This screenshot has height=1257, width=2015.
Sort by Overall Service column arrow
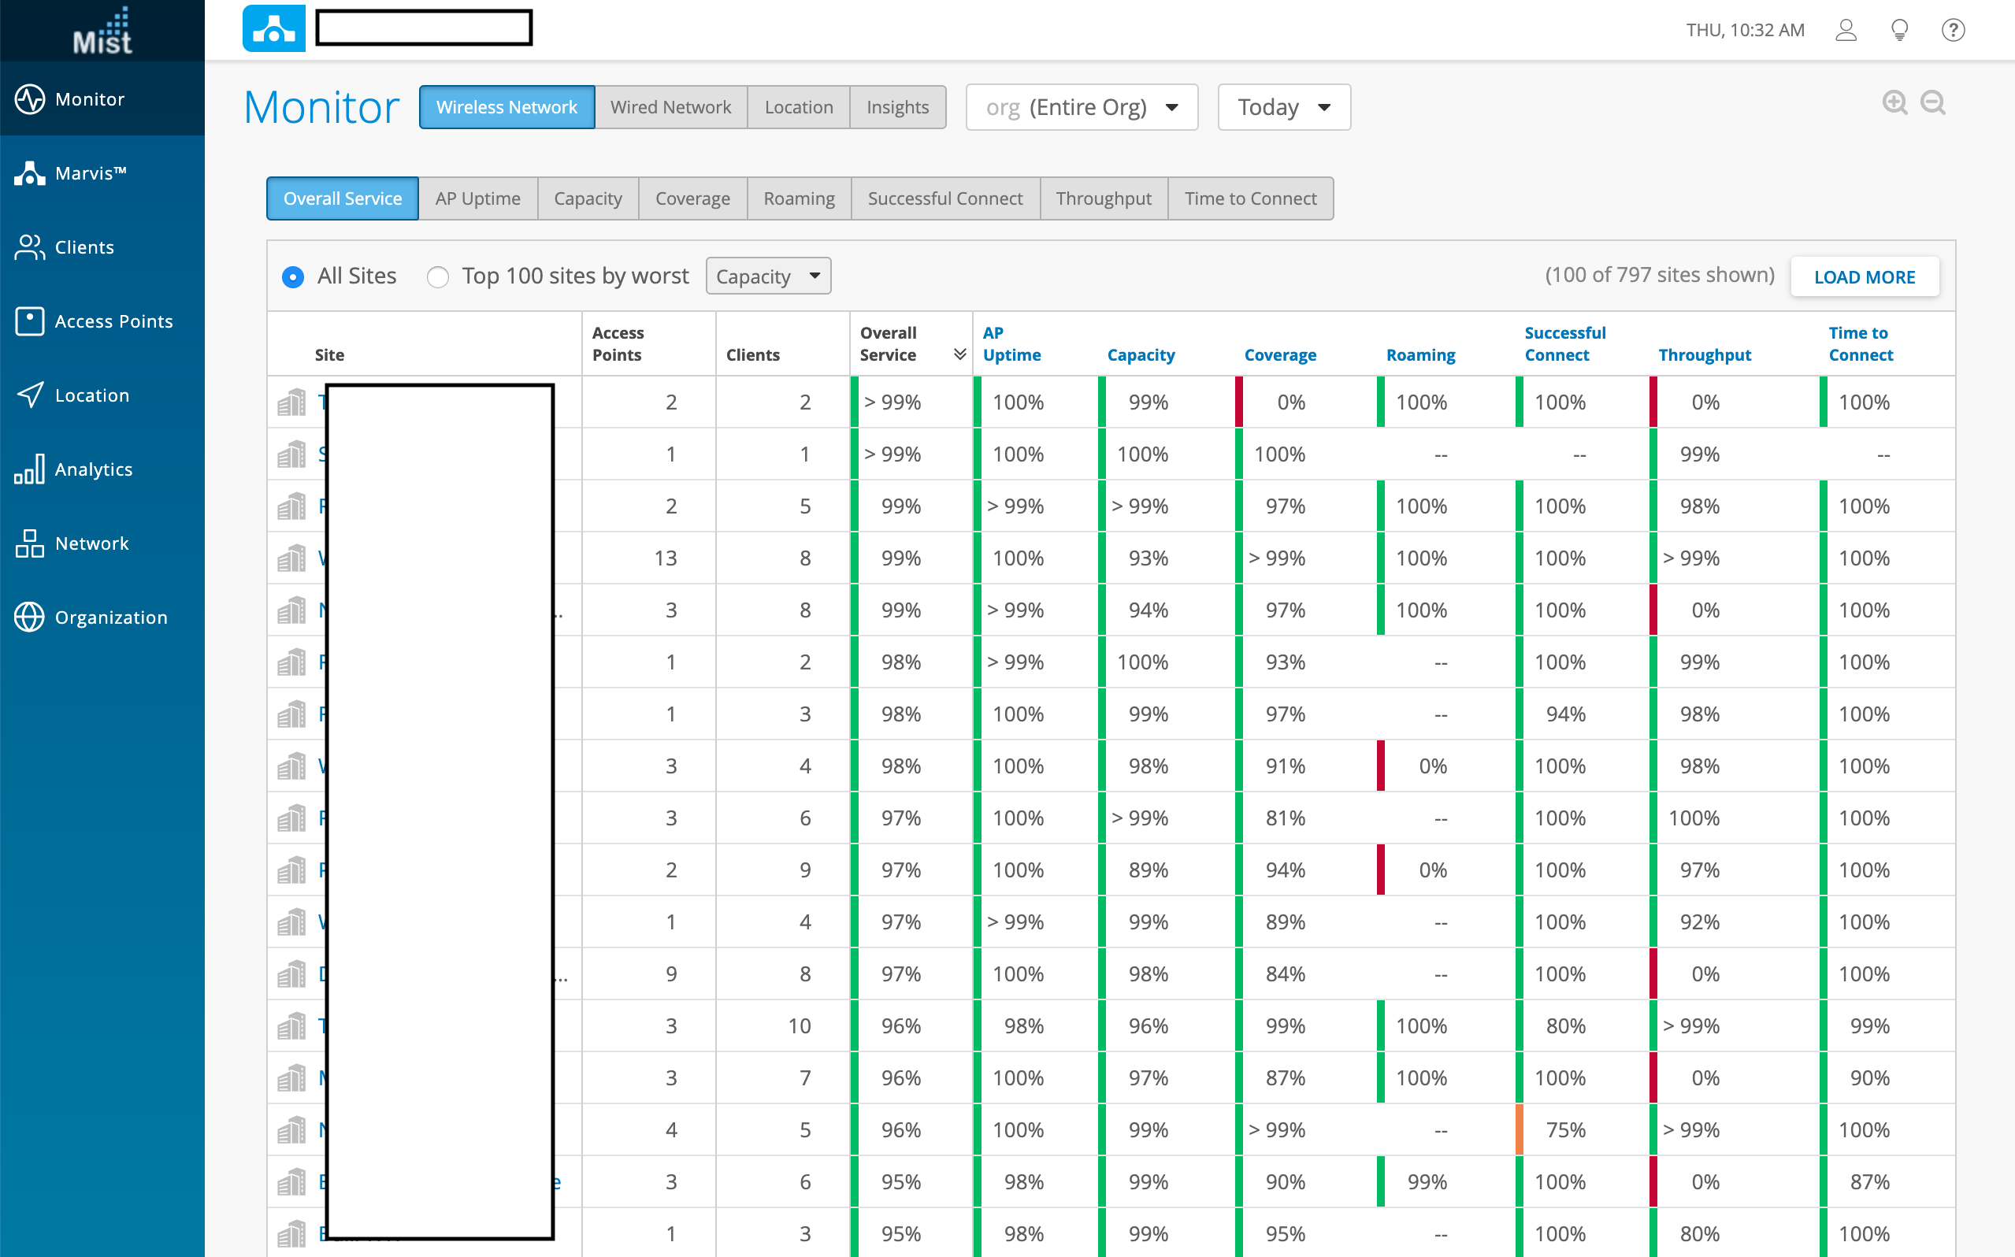pyautogui.click(x=959, y=354)
